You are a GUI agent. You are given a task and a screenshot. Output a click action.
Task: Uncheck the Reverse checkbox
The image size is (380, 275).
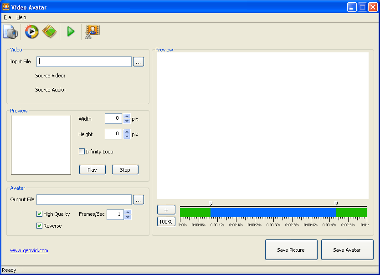[39, 226]
